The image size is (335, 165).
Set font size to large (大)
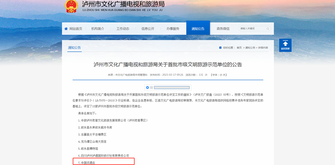click(x=224, y=75)
